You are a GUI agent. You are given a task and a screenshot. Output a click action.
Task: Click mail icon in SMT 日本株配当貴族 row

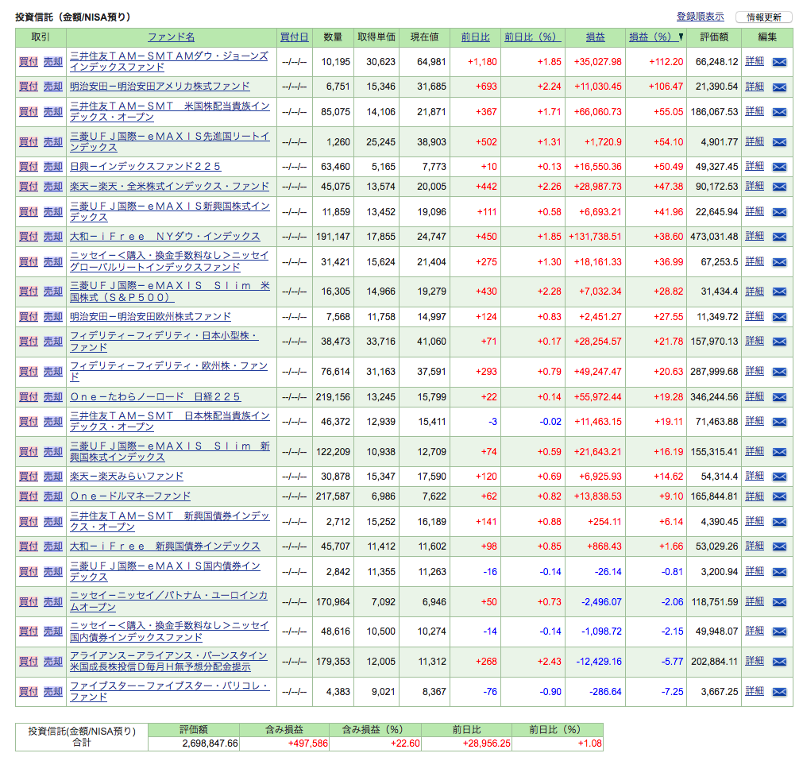point(779,422)
